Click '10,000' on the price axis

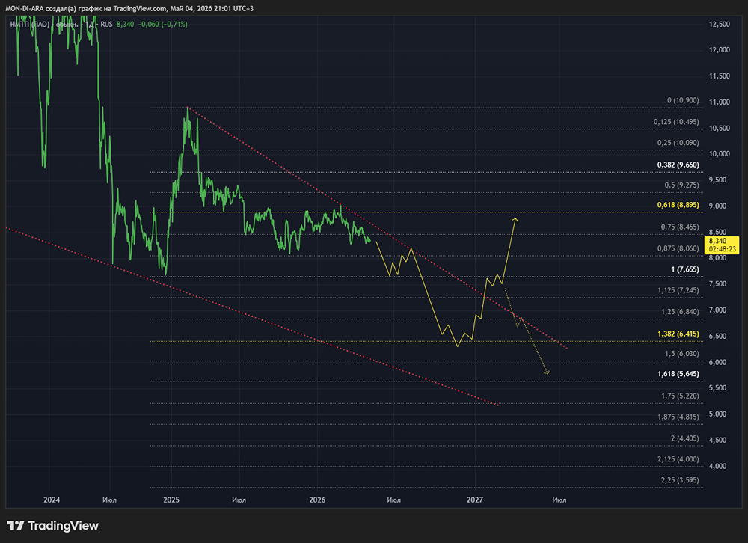point(720,153)
